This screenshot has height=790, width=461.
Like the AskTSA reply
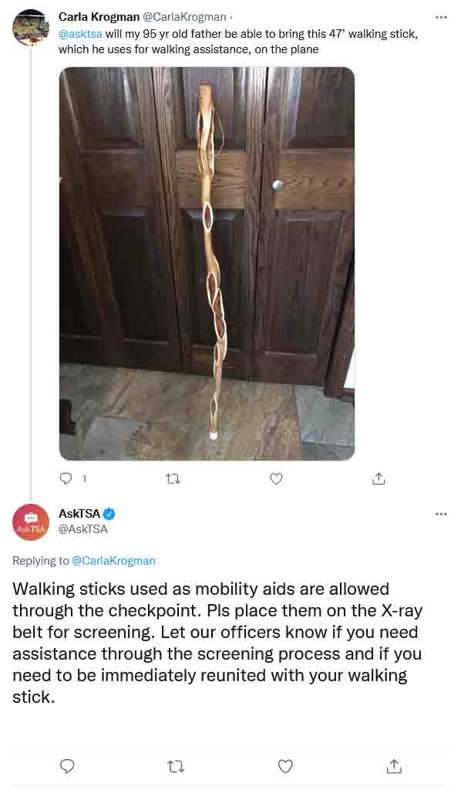[285, 766]
